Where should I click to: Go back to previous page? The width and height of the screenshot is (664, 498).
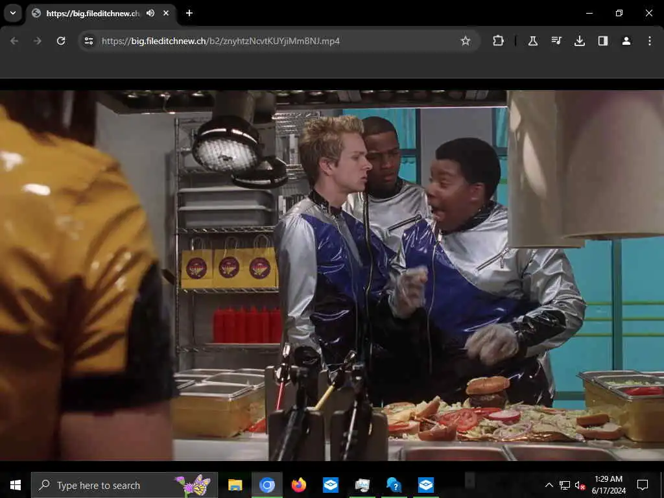14,41
